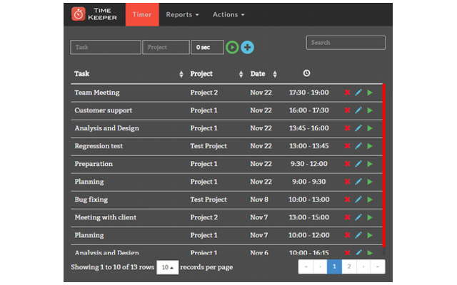Go to page 2 of results
The image size is (457, 285).
pos(348,267)
